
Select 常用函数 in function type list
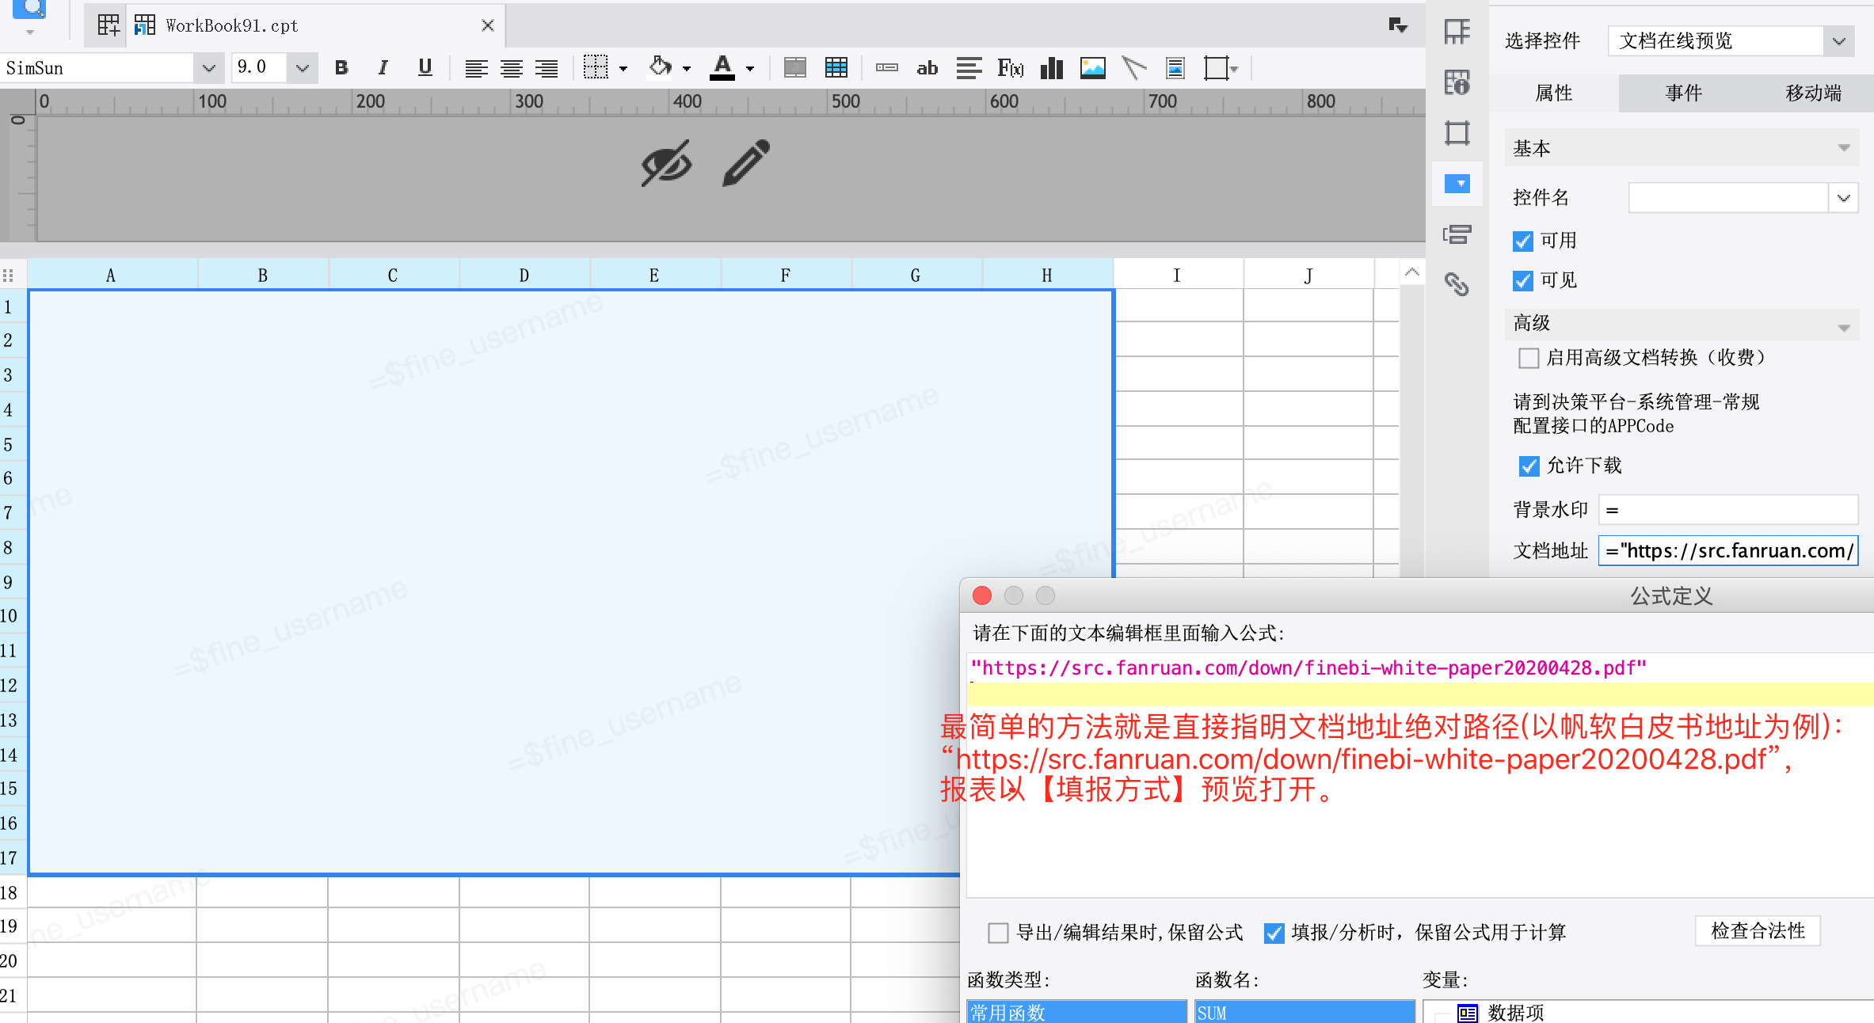1076,1013
